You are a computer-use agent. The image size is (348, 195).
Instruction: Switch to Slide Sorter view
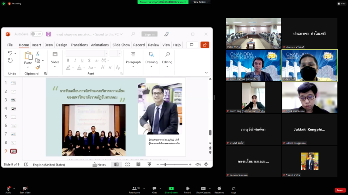127,165
